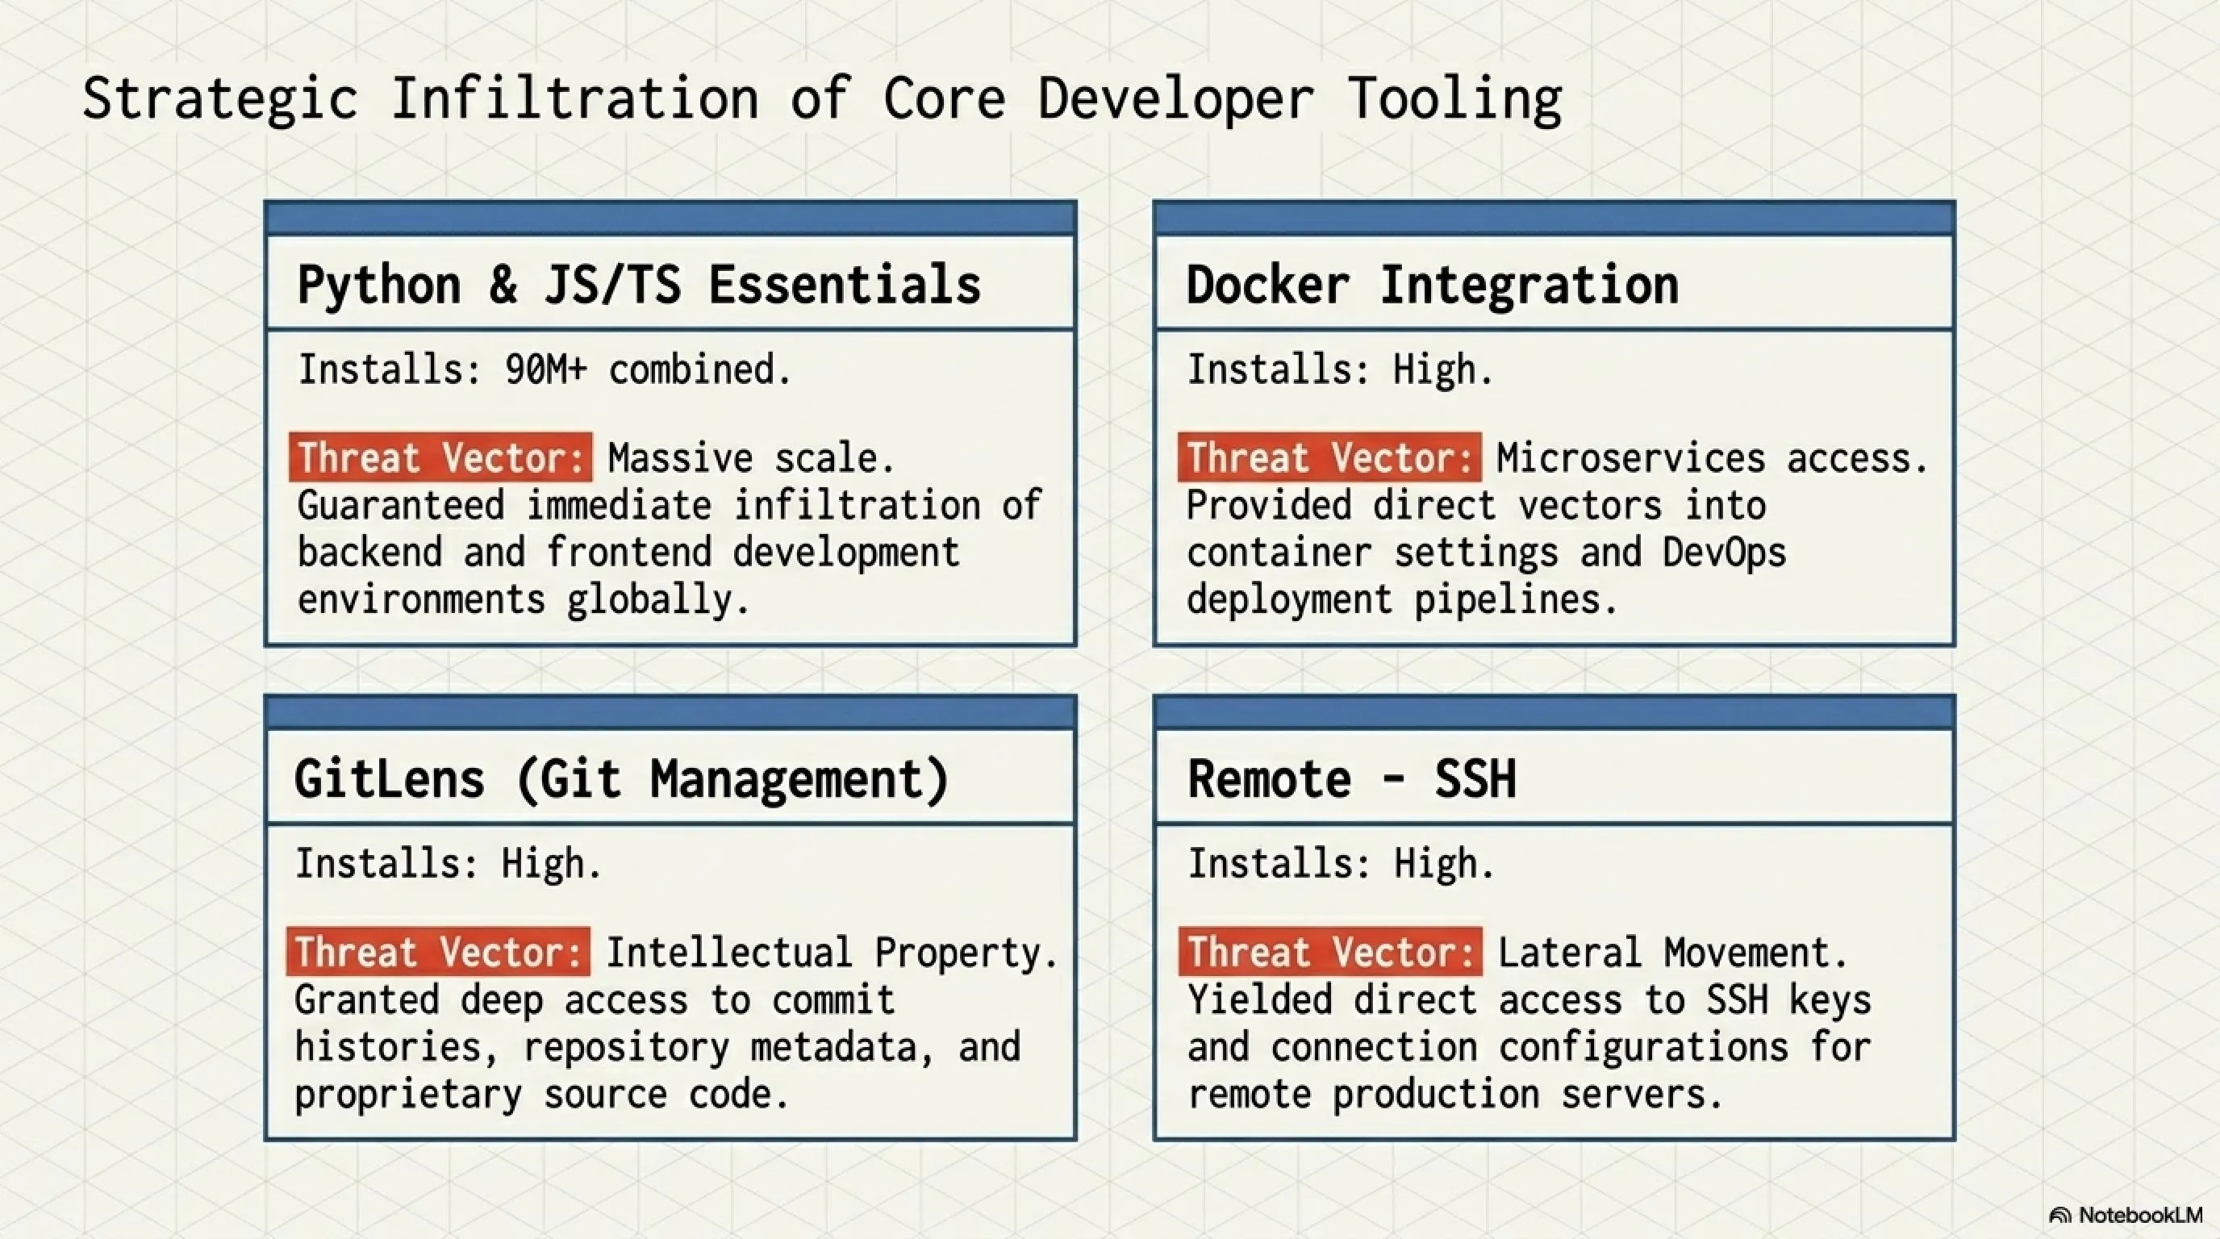Click the line 'deployment pipelines.'
This screenshot has width=2220, height=1239.
[1401, 599]
